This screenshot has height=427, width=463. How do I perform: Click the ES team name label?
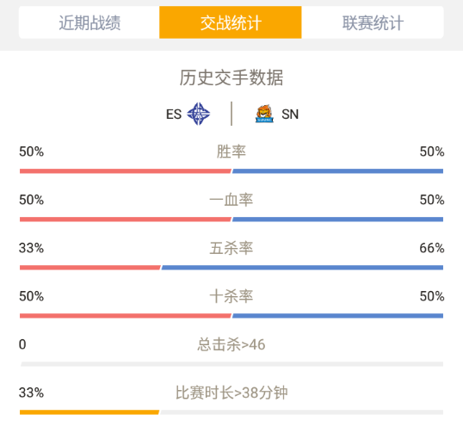point(174,114)
